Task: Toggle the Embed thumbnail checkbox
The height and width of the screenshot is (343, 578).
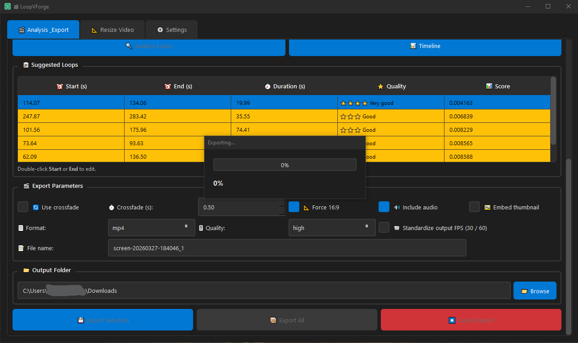Action: [x=474, y=207]
